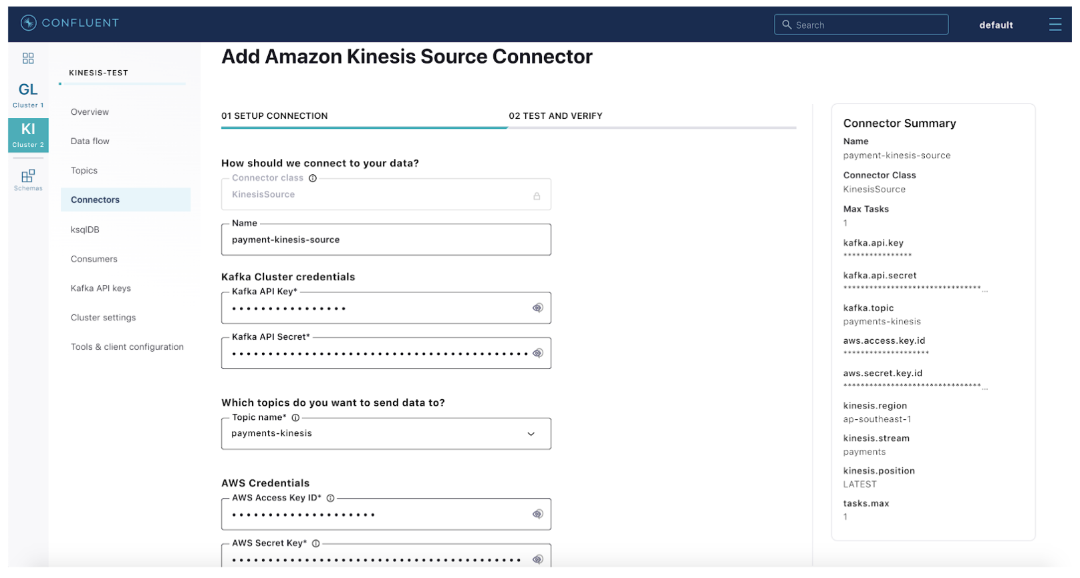Click the kafka.api.key summary label

tap(873, 244)
